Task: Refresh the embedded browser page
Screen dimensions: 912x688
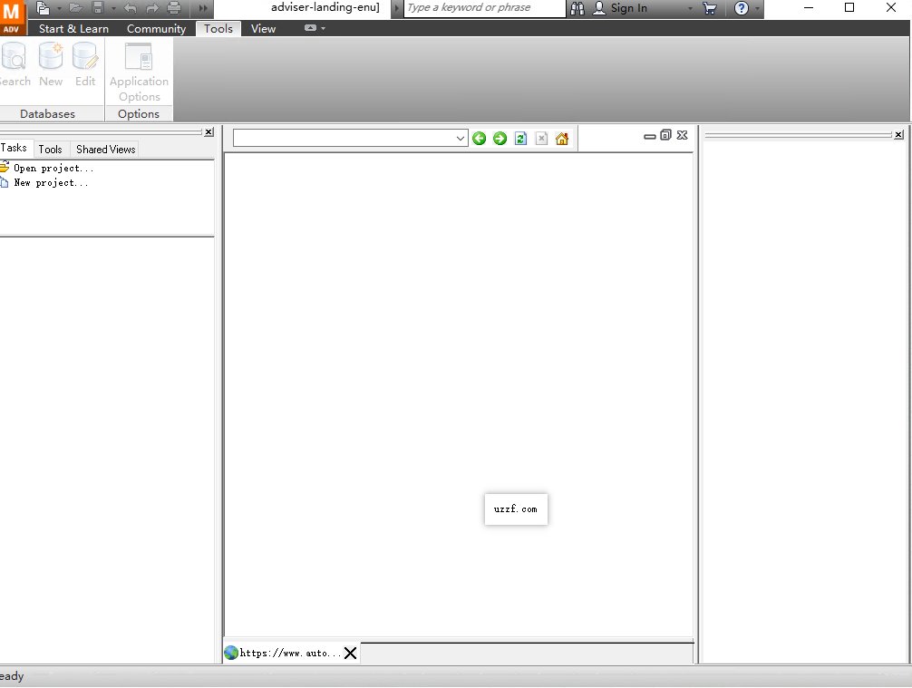Action: 520,139
